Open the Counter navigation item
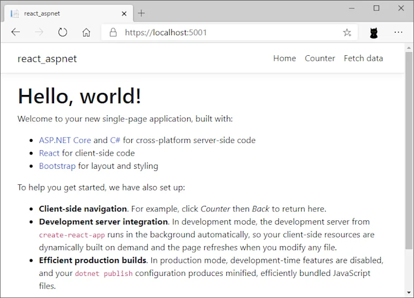The width and height of the screenshot is (414, 298). pos(320,58)
